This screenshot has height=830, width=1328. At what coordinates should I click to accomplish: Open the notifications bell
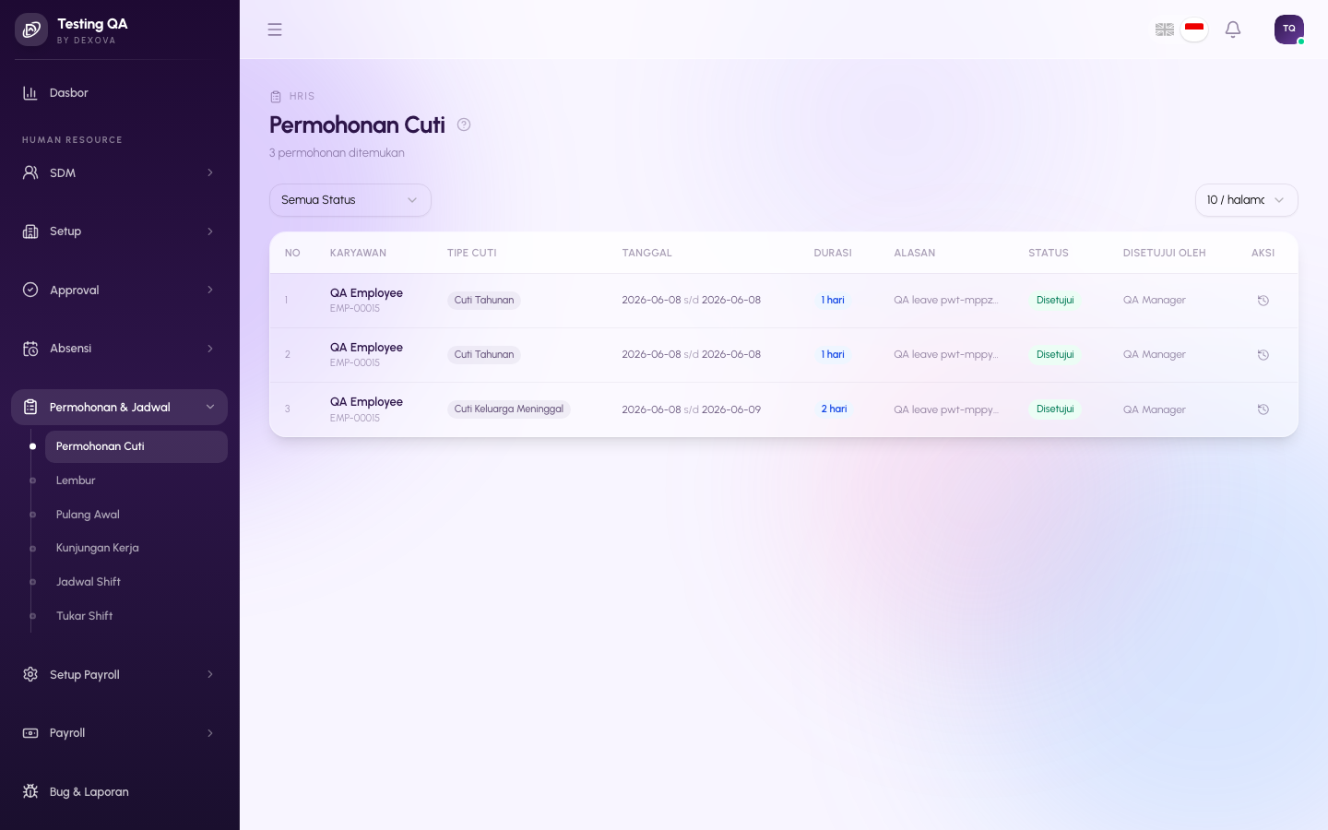point(1233,30)
